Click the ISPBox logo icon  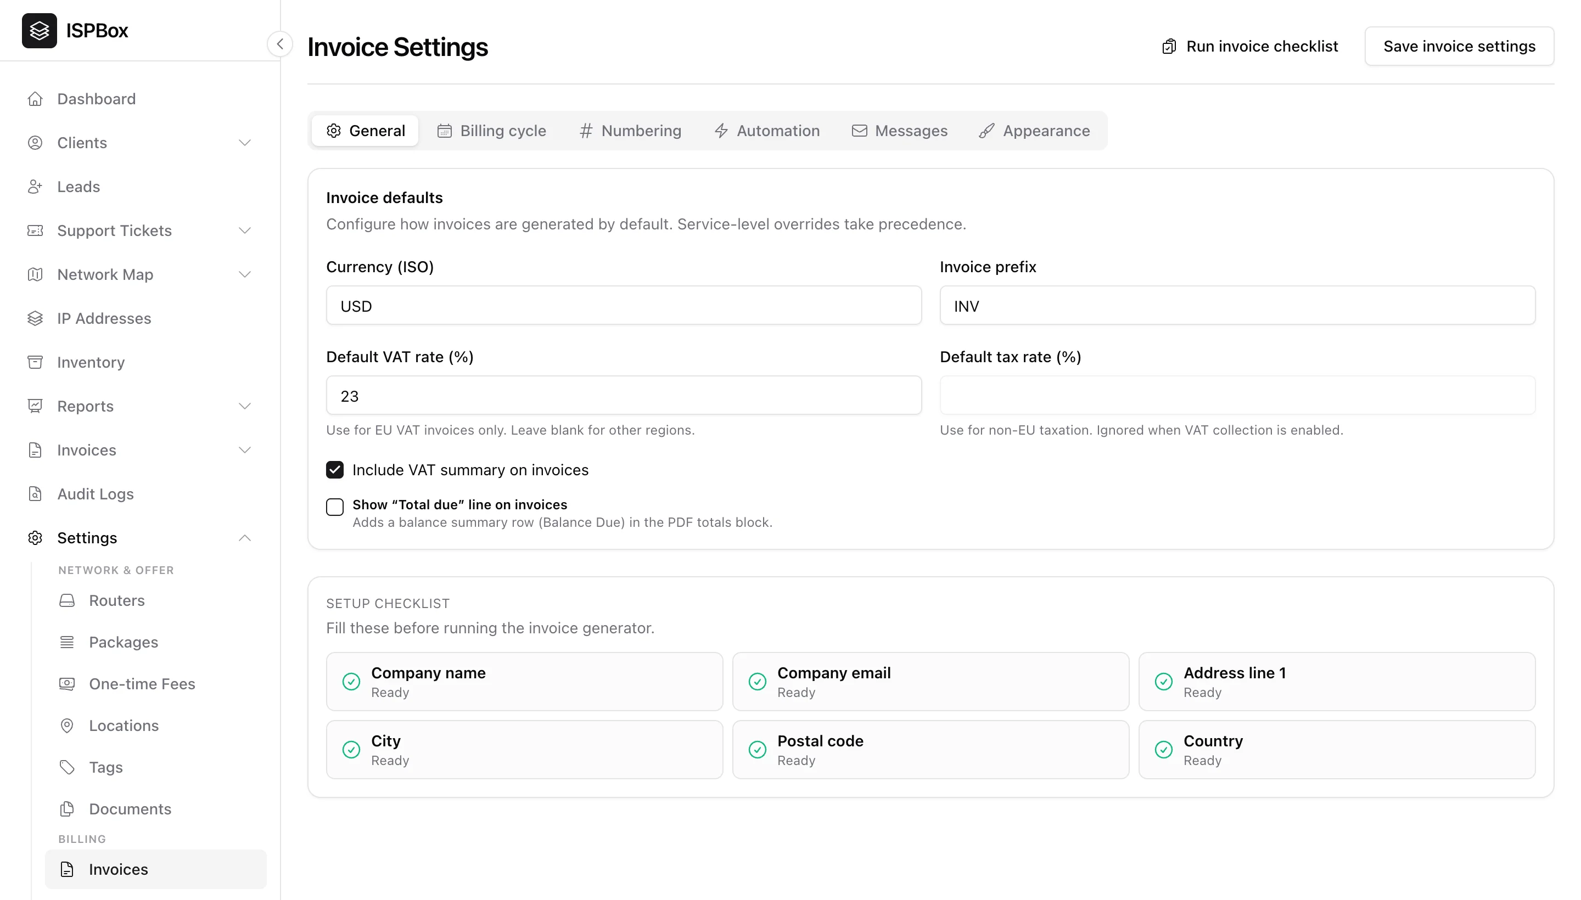pyautogui.click(x=39, y=30)
